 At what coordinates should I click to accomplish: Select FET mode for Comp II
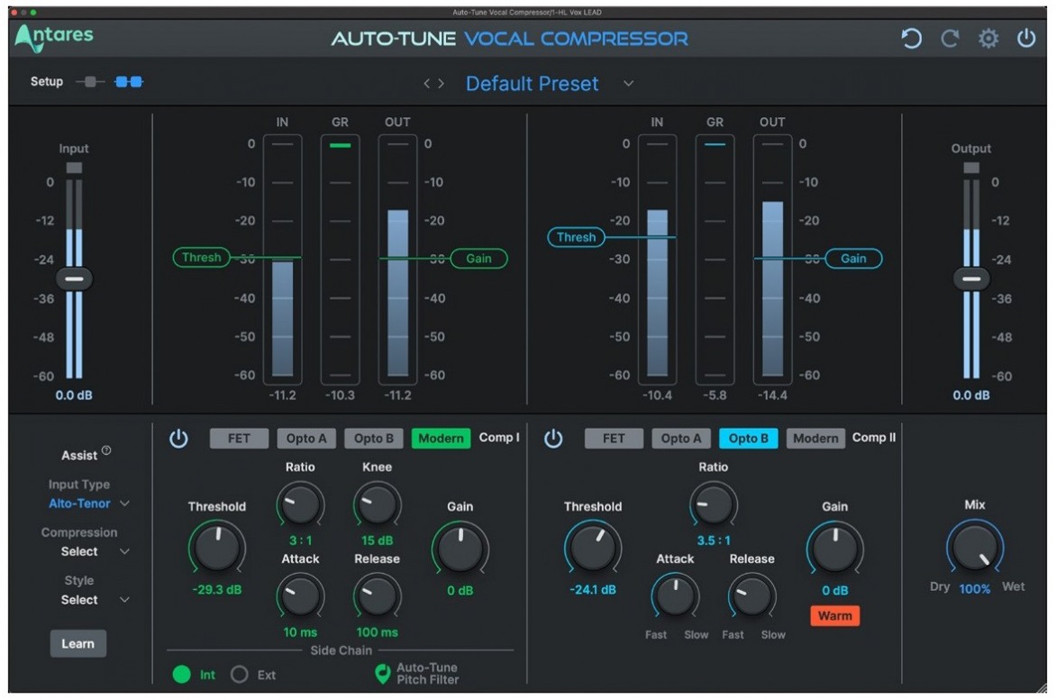614,439
